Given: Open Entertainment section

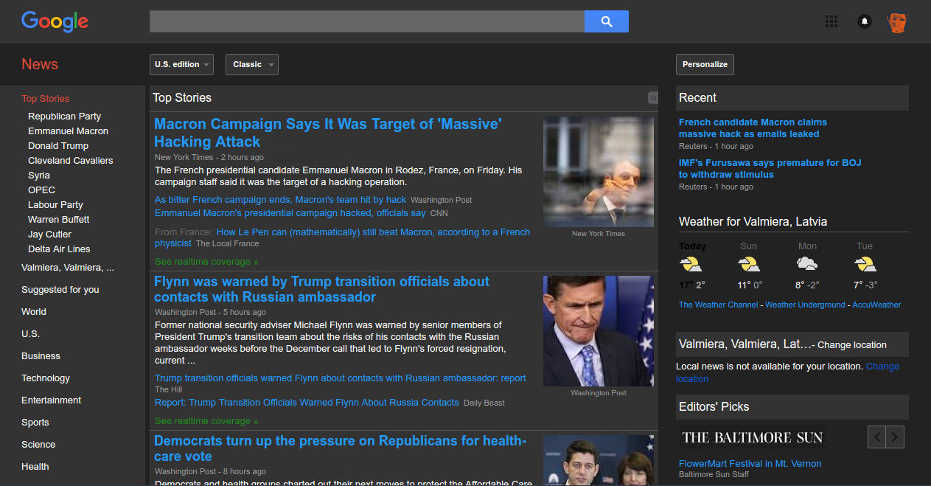Looking at the screenshot, I should tap(52, 400).
